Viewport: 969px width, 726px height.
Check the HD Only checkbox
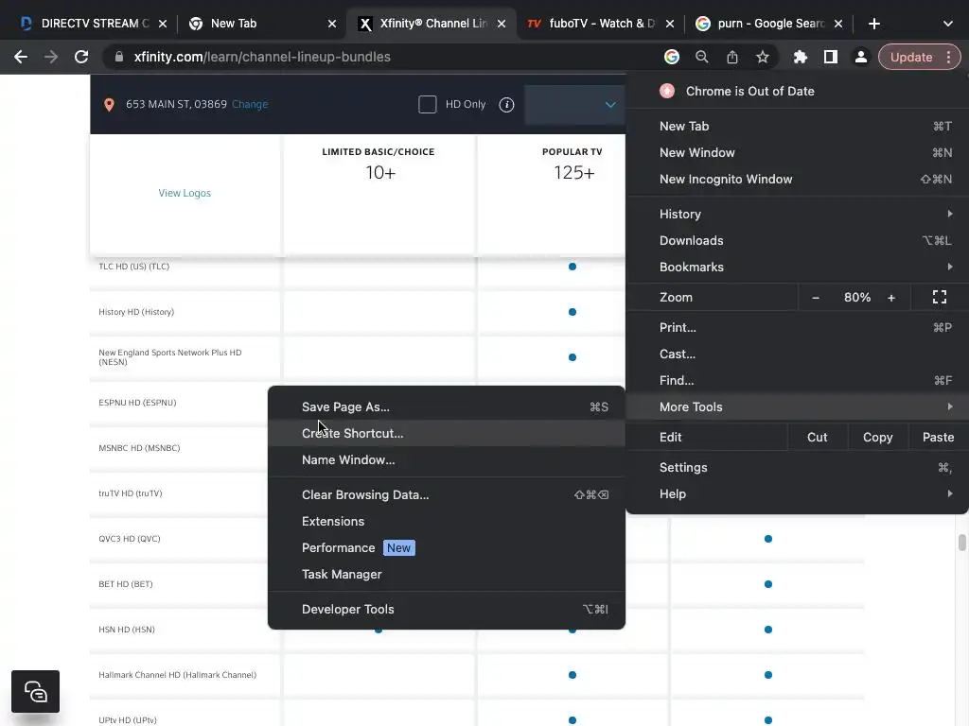[427, 104]
